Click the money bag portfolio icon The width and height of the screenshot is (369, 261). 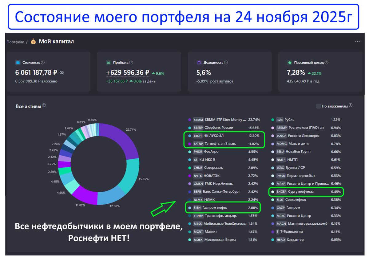(34, 42)
